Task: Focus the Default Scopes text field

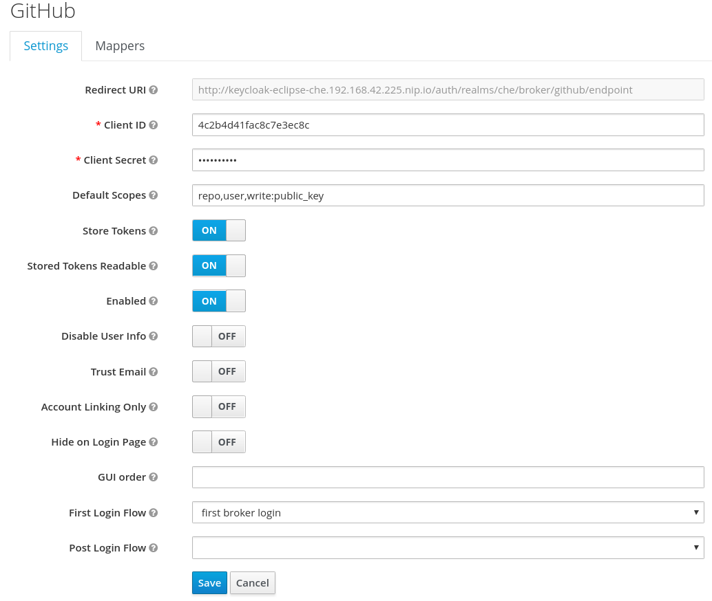Action: click(x=448, y=195)
